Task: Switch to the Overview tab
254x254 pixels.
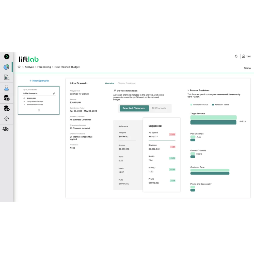Action: pos(109,83)
